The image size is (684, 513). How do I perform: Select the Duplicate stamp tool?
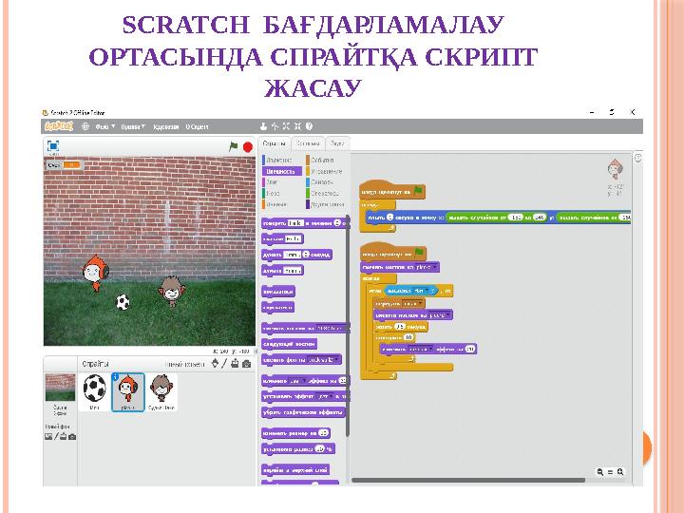[x=263, y=126]
